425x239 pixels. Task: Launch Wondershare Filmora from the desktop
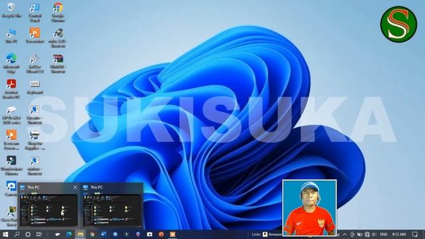[11, 165]
